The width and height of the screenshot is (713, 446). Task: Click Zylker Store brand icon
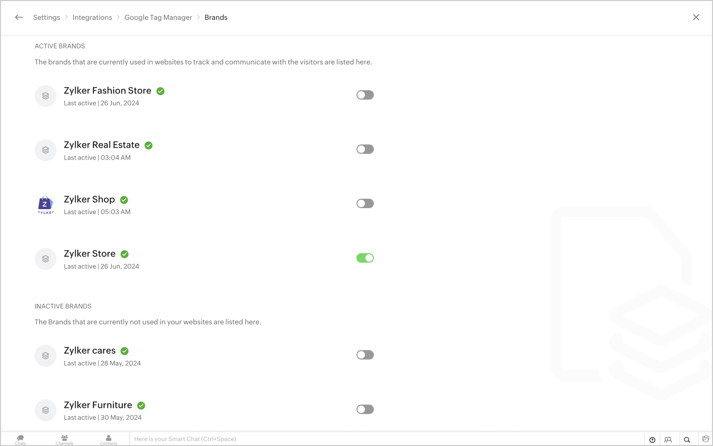point(46,259)
